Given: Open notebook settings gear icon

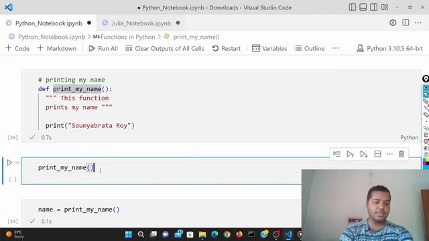Looking at the screenshot, I should [x=393, y=23].
